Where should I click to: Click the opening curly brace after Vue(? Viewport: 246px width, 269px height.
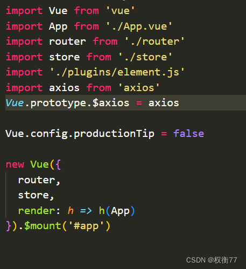(58, 164)
